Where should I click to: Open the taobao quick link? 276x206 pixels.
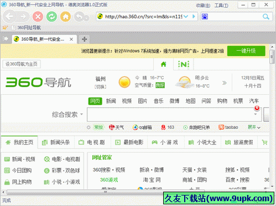pos(228,127)
